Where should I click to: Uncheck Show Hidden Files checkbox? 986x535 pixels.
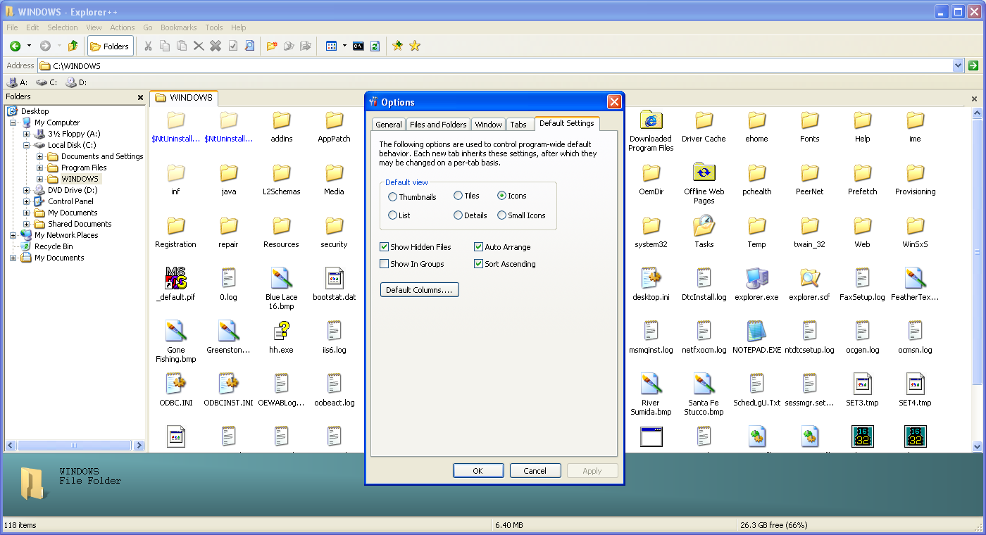(x=385, y=247)
